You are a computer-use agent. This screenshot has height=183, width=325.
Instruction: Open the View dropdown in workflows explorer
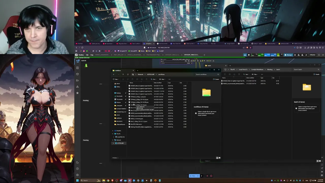point(162,79)
